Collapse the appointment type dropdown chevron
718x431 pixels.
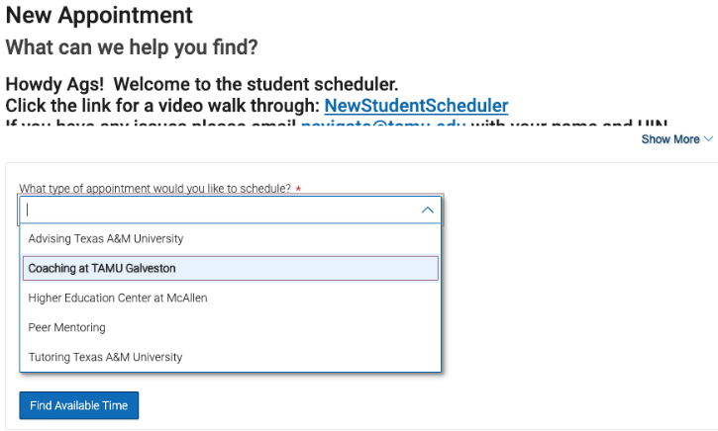(x=428, y=210)
